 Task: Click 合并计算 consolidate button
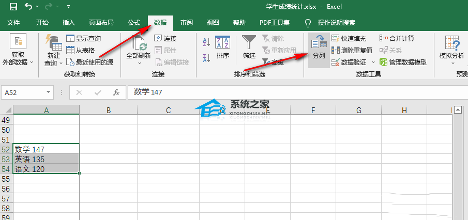tap(397, 38)
